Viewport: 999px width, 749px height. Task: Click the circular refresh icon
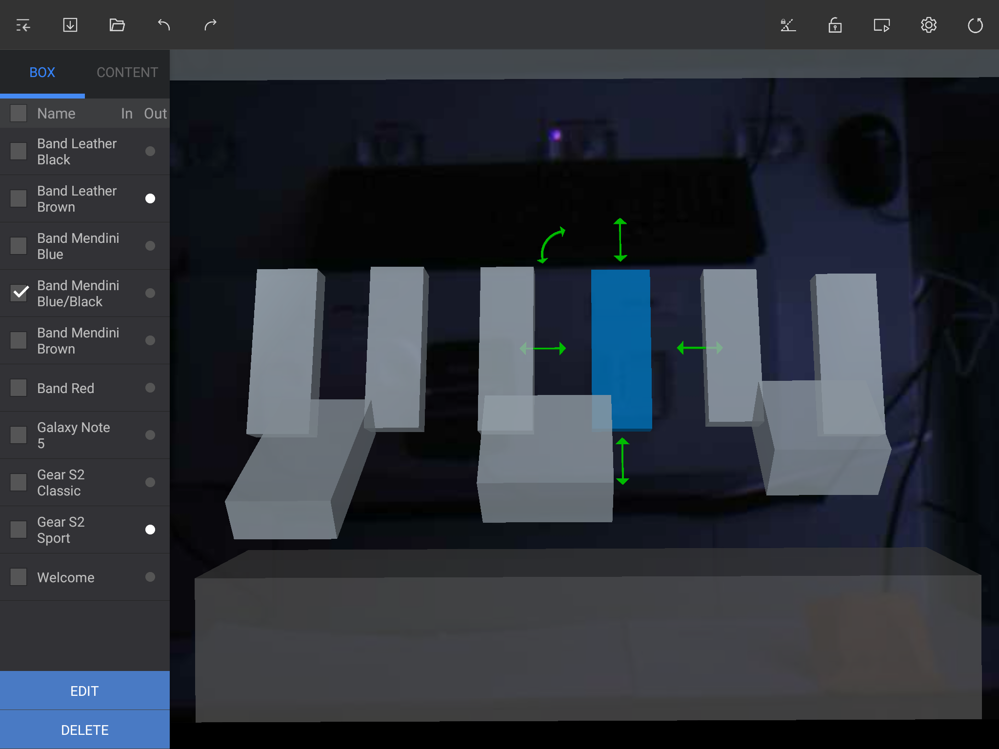pos(975,25)
